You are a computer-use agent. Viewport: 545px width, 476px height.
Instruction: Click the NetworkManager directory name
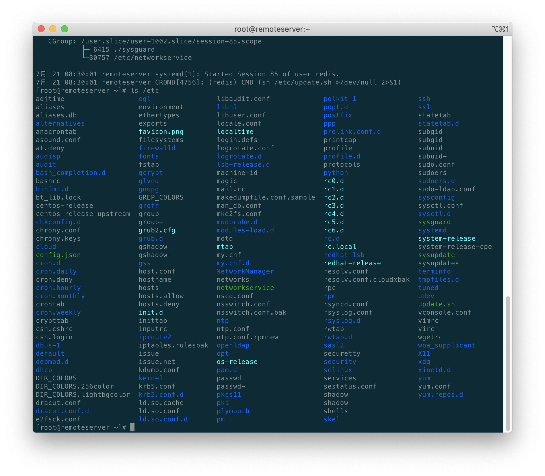245,271
